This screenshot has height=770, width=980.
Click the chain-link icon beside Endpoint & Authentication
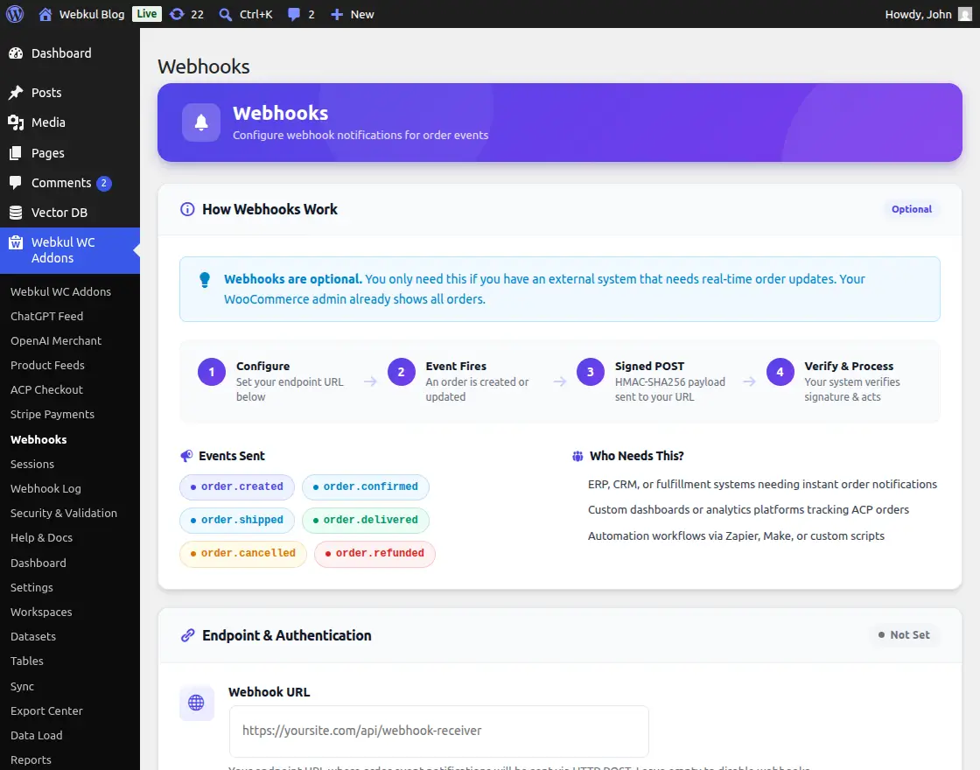pos(186,634)
